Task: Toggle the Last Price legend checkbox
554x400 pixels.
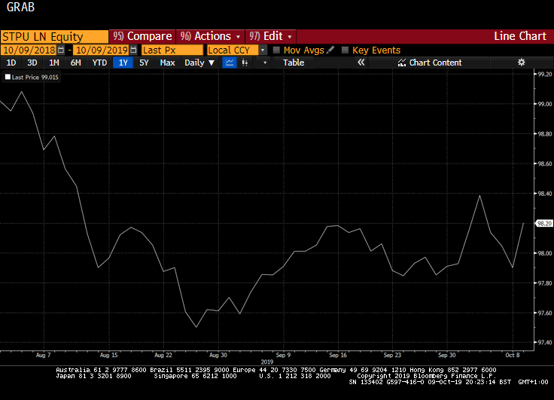Action: (x=8, y=77)
